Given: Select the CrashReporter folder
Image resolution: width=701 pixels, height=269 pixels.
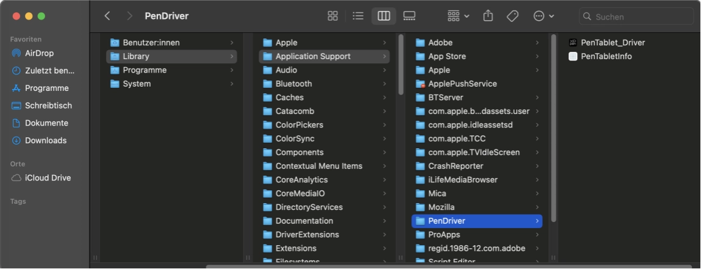Looking at the screenshot, I should click(455, 166).
